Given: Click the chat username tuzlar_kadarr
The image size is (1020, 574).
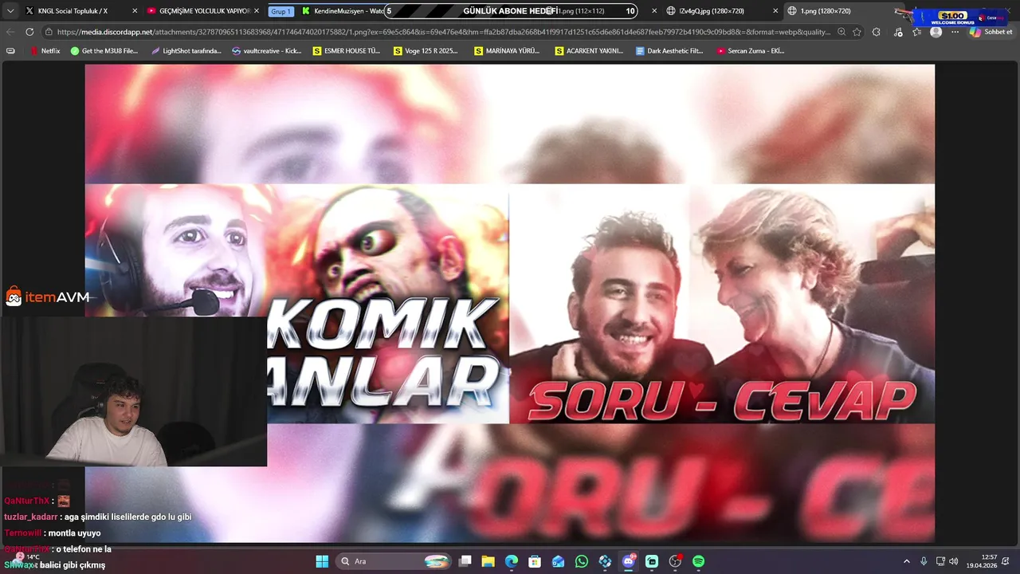Looking at the screenshot, I should coord(30,517).
